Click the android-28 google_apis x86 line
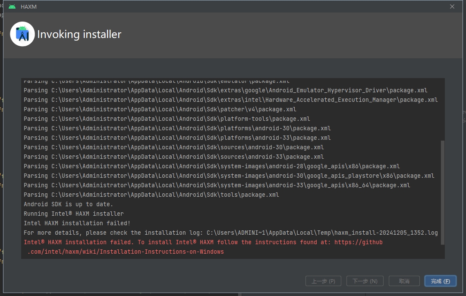 pyautogui.click(x=211, y=166)
